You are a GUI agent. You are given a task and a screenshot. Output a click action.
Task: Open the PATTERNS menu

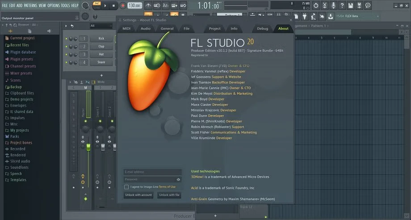(30, 5)
